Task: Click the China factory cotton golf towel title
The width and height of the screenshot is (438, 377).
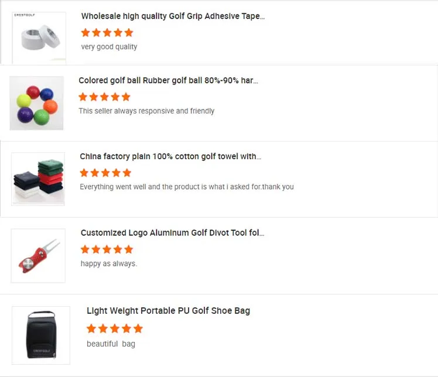Action: 170,157
